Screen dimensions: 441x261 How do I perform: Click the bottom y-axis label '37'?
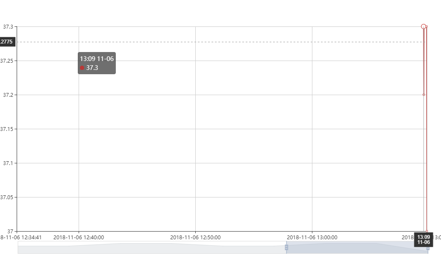(x=10, y=231)
